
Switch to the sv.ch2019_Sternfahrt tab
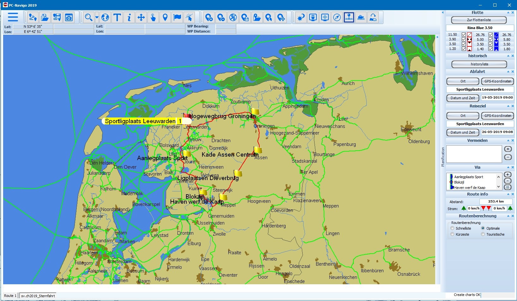coord(38,296)
